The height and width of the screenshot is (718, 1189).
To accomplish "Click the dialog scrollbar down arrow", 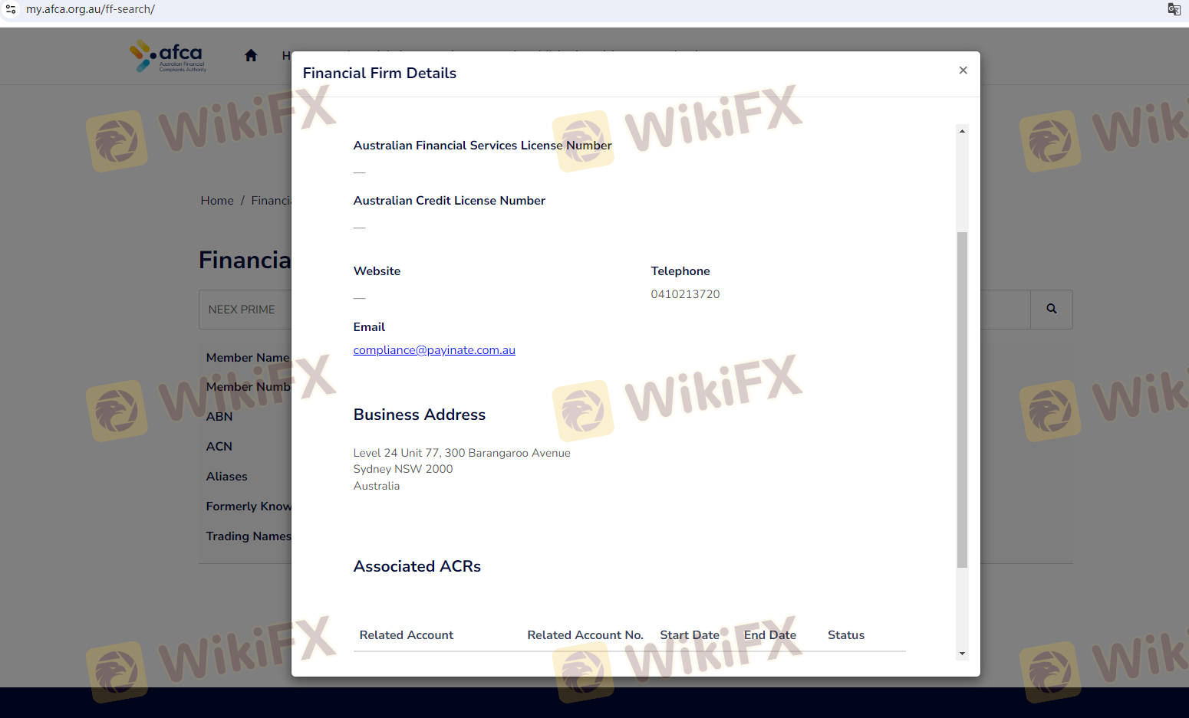I will click(962, 654).
